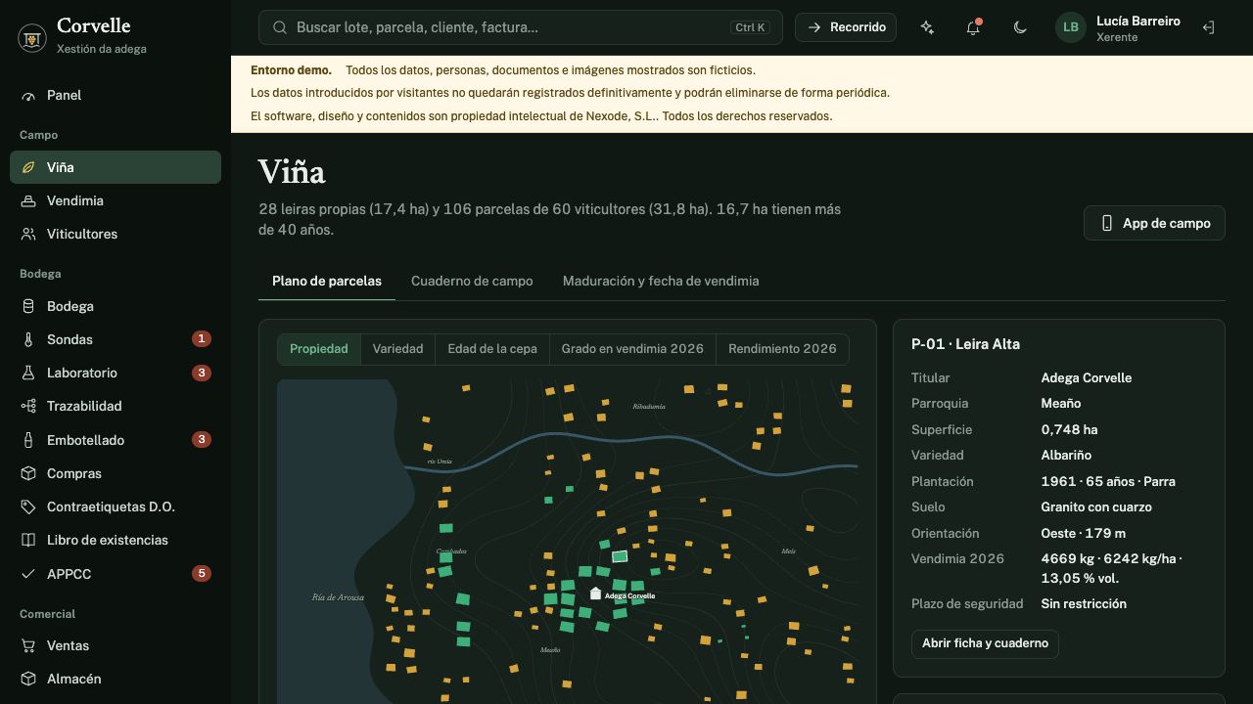Image resolution: width=1253 pixels, height=704 pixels.
Task: Click the Viticultores people icon
Action: pos(28,235)
